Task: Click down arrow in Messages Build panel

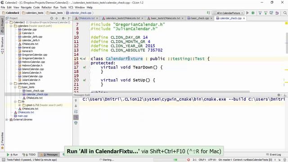Action: pyautogui.click(x=76, y=106)
